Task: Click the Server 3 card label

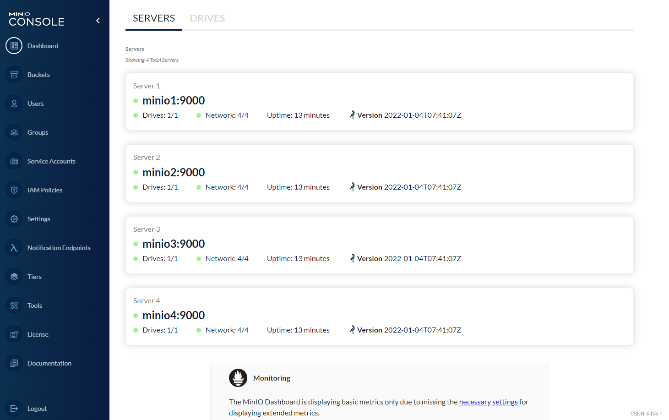Action: click(x=147, y=229)
